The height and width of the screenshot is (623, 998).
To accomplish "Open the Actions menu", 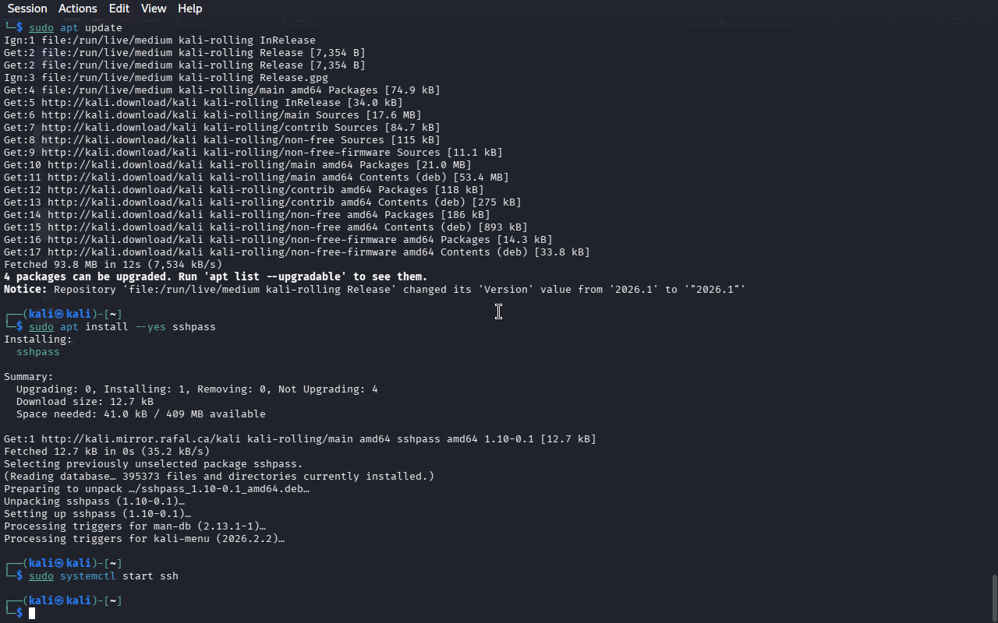I will pyautogui.click(x=78, y=9).
